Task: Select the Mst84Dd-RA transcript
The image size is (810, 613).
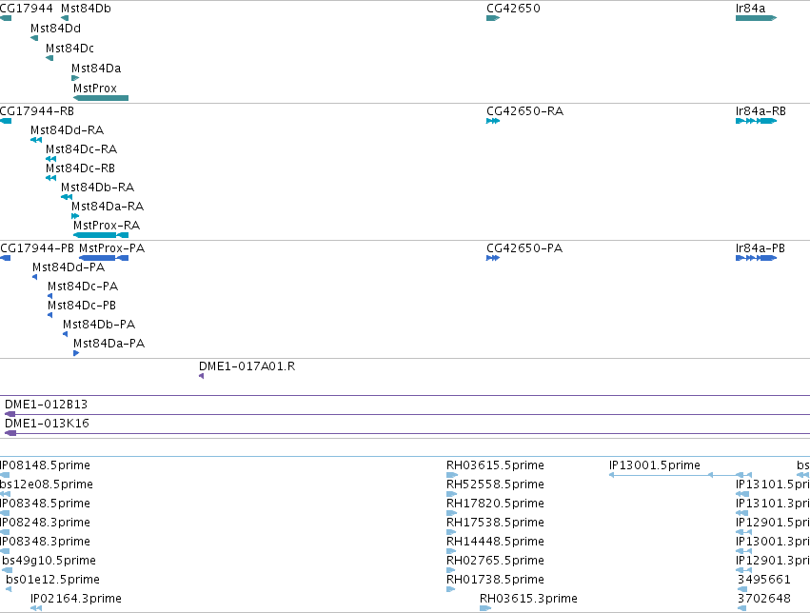Action: coord(68,130)
